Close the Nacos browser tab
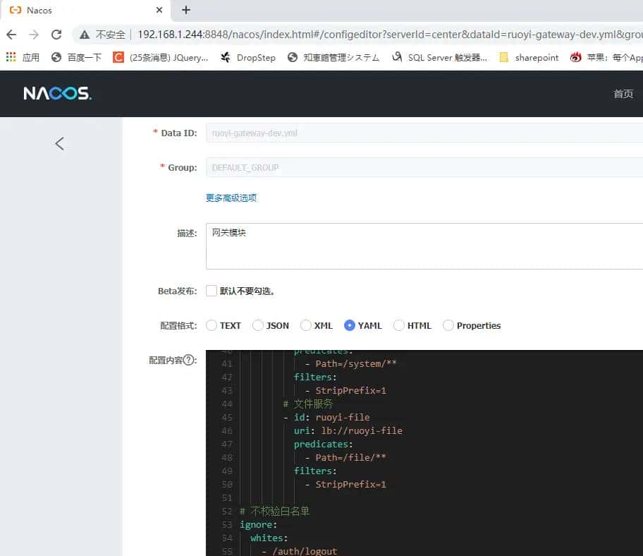The width and height of the screenshot is (643, 556). [x=159, y=11]
